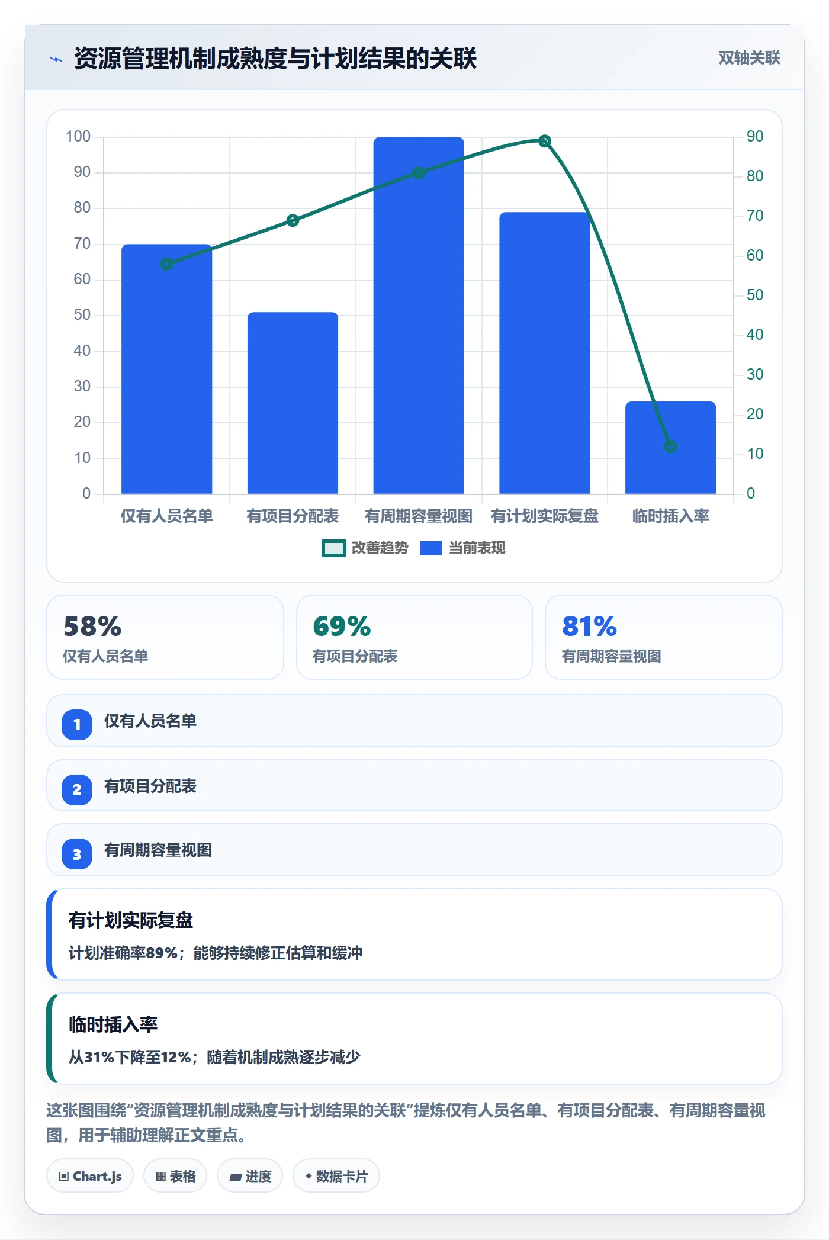Image resolution: width=829 pixels, height=1240 pixels.
Task: Select the Chart.js tag chip
Action: 90,1176
